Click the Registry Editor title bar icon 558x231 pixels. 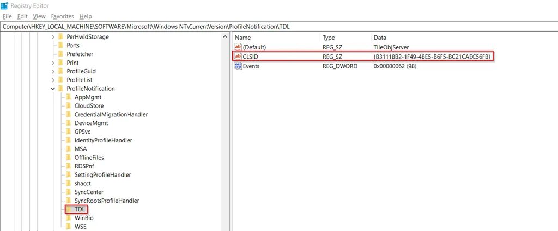click(4, 5)
